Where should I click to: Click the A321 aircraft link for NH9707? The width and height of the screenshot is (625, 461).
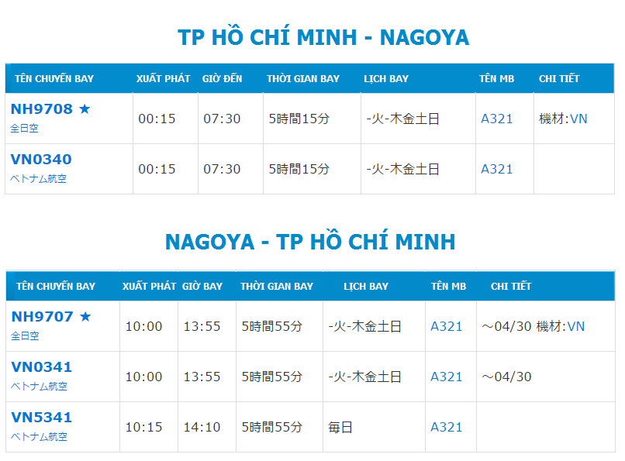[447, 326]
